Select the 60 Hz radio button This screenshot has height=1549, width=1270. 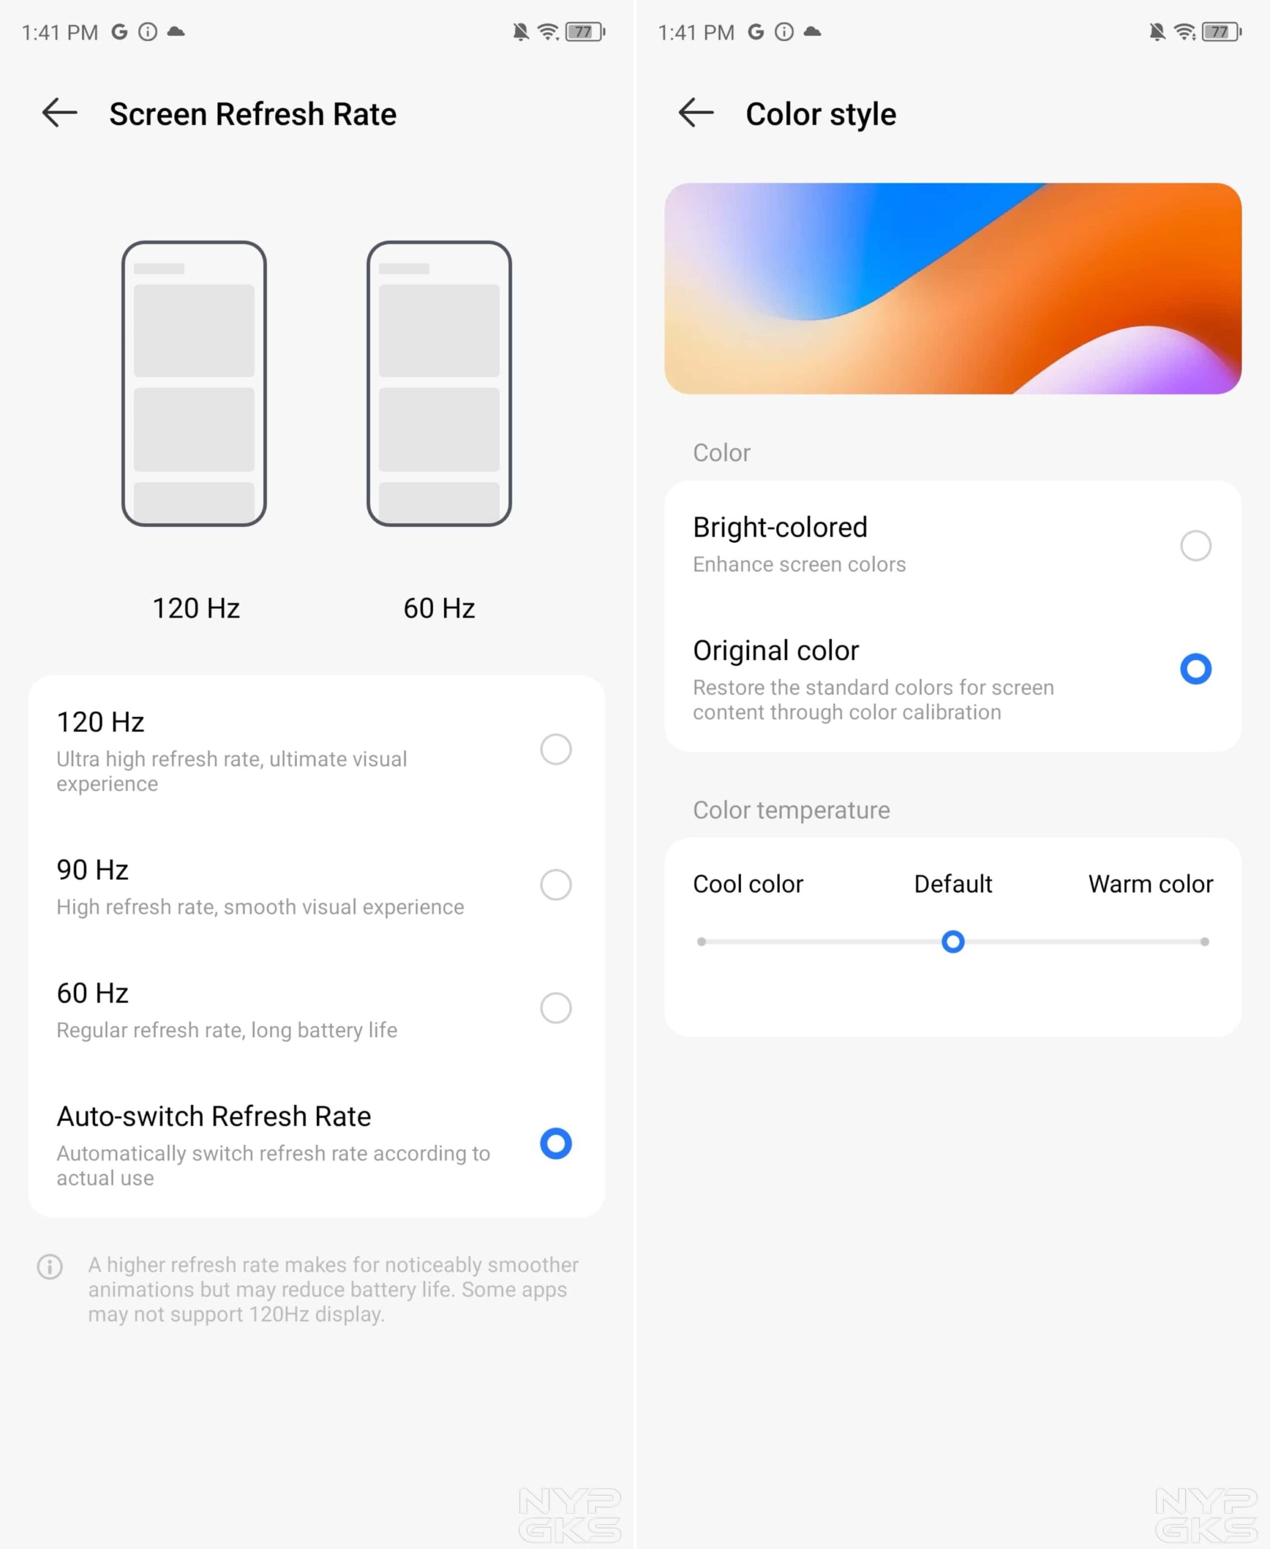point(555,1007)
